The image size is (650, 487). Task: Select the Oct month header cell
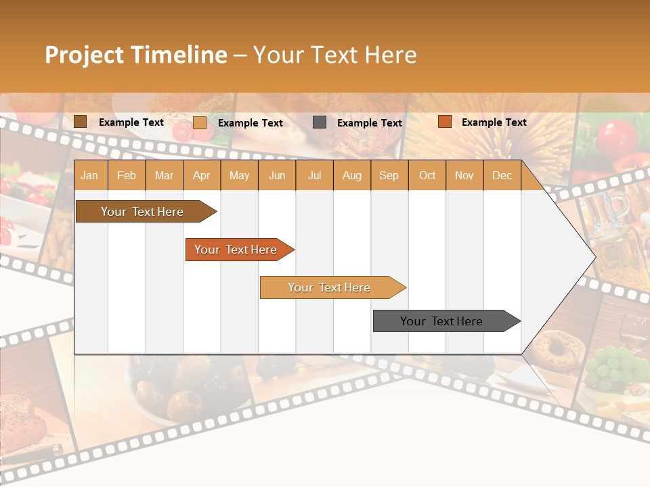tap(427, 175)
